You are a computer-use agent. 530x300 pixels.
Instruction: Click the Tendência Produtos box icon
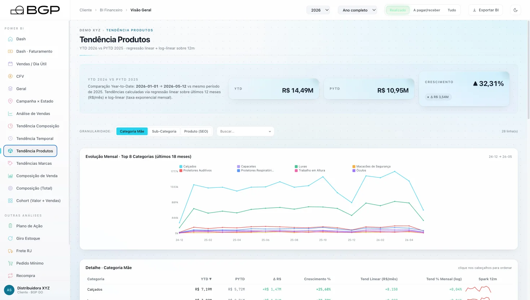10,151
